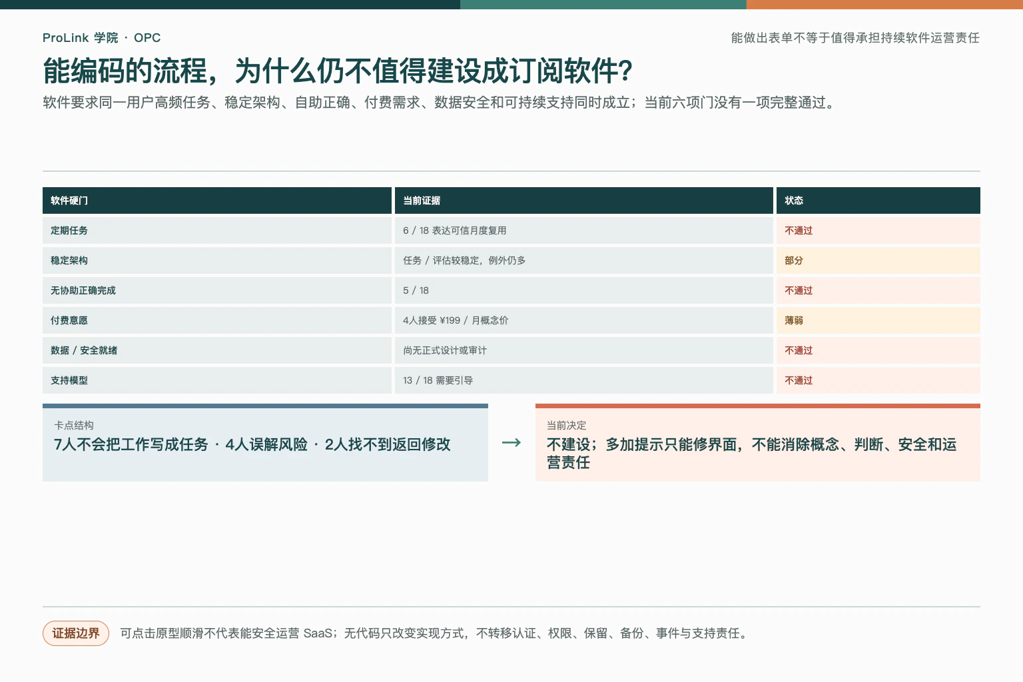The height and width of the screenshot is (682, 1023).
Task: Click the 状态 column header
Action: coord(878,200)
